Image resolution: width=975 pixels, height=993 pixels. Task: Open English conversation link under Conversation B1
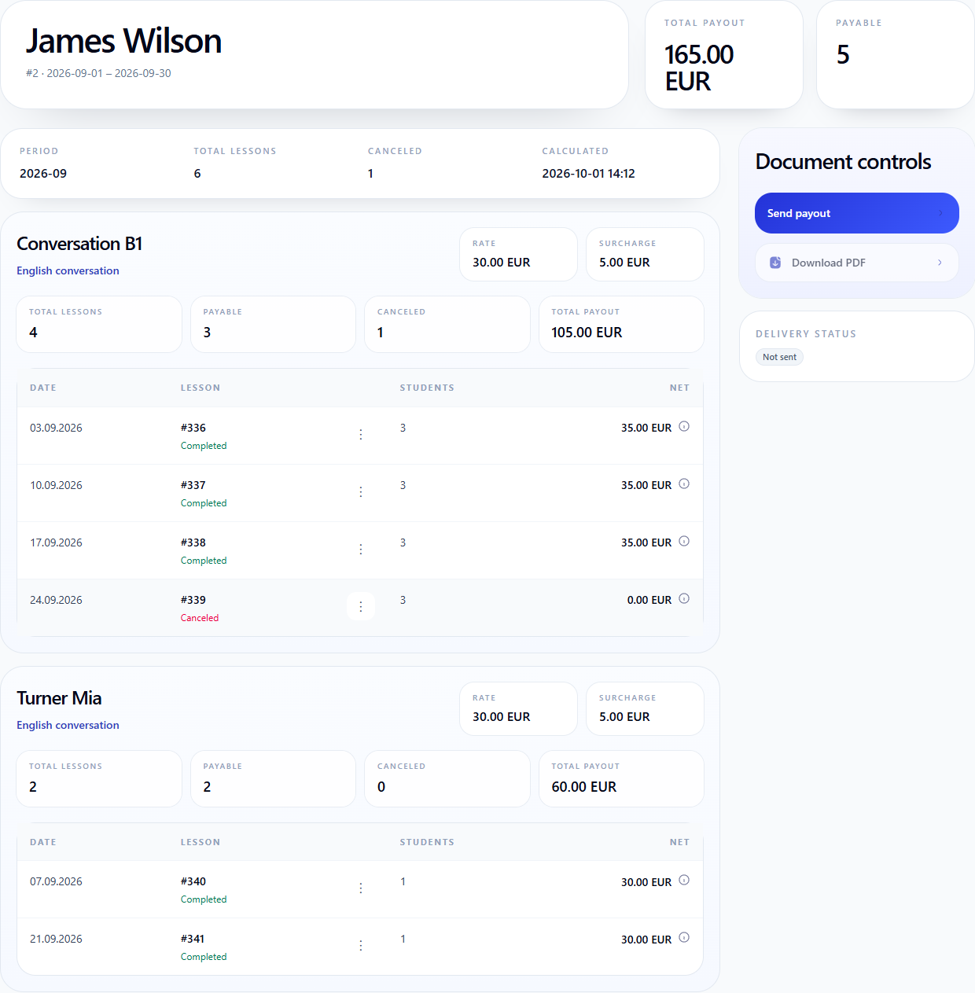pos(68,270)
